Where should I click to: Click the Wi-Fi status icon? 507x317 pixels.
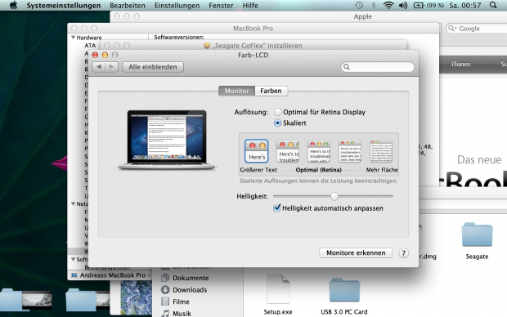point(388,5)
